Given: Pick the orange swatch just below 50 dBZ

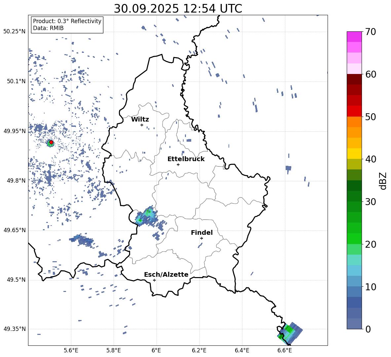Looking at the screenshot, I should click(354, 122).
